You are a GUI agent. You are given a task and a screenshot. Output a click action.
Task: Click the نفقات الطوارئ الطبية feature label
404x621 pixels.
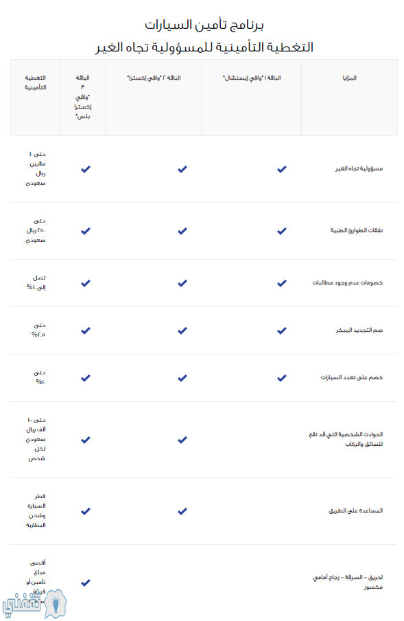pyautogui.click(x=357, y=231)
